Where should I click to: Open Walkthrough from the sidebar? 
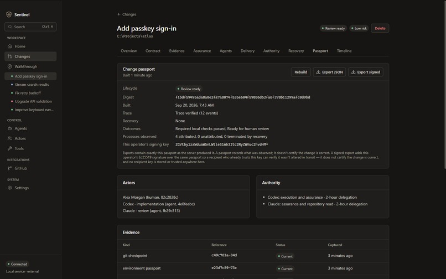pos(30,66)
